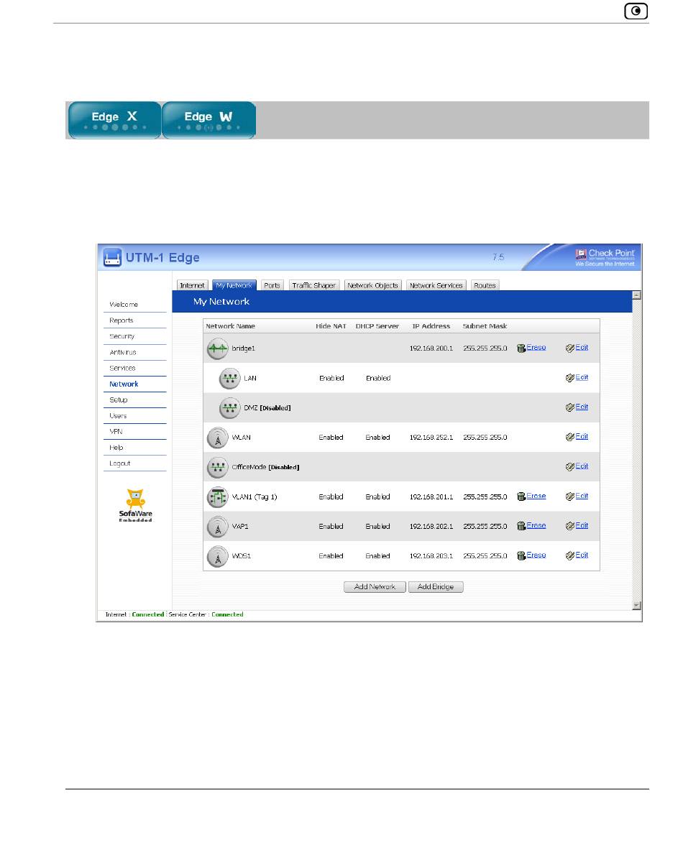Click the Check Point logo
This screenshot has height=845, width=683.
(x=605, y=257)
